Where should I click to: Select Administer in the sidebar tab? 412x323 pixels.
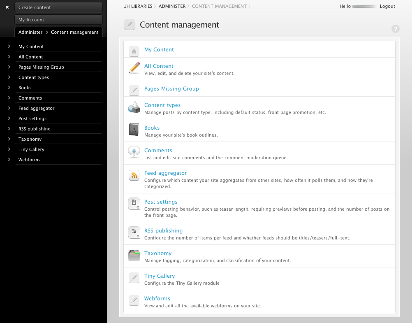point(30,32)
